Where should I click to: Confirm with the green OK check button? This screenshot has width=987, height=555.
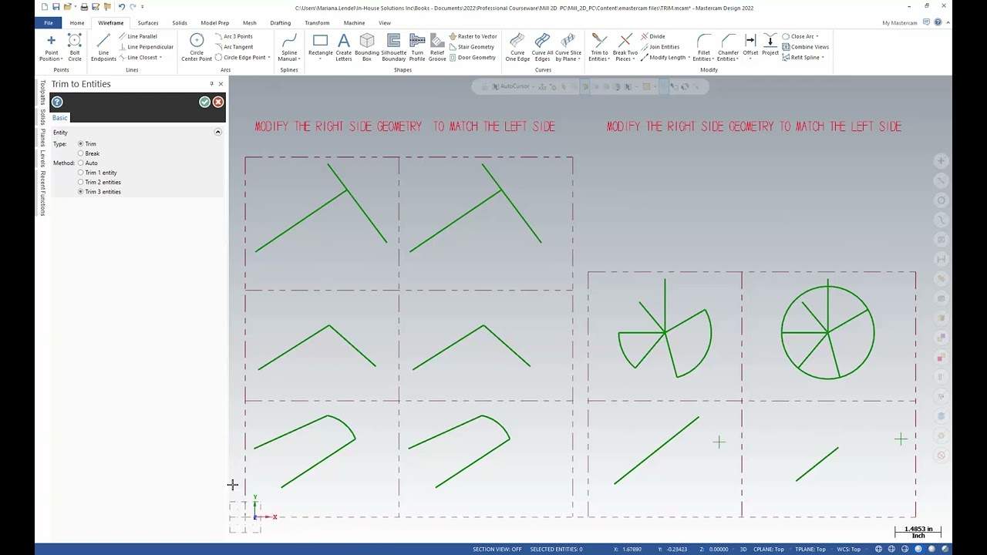(204, 102)
